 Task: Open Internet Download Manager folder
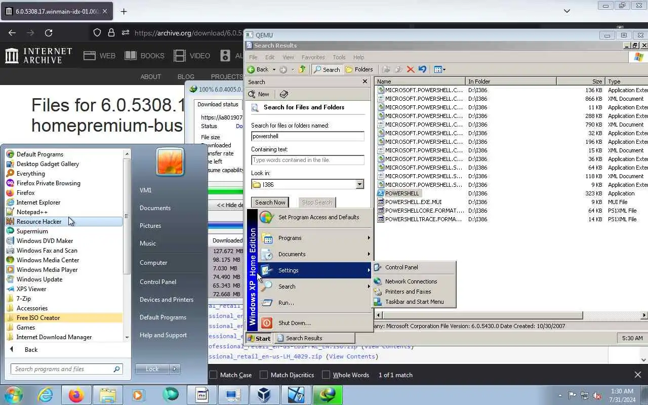tap(64, 337)
